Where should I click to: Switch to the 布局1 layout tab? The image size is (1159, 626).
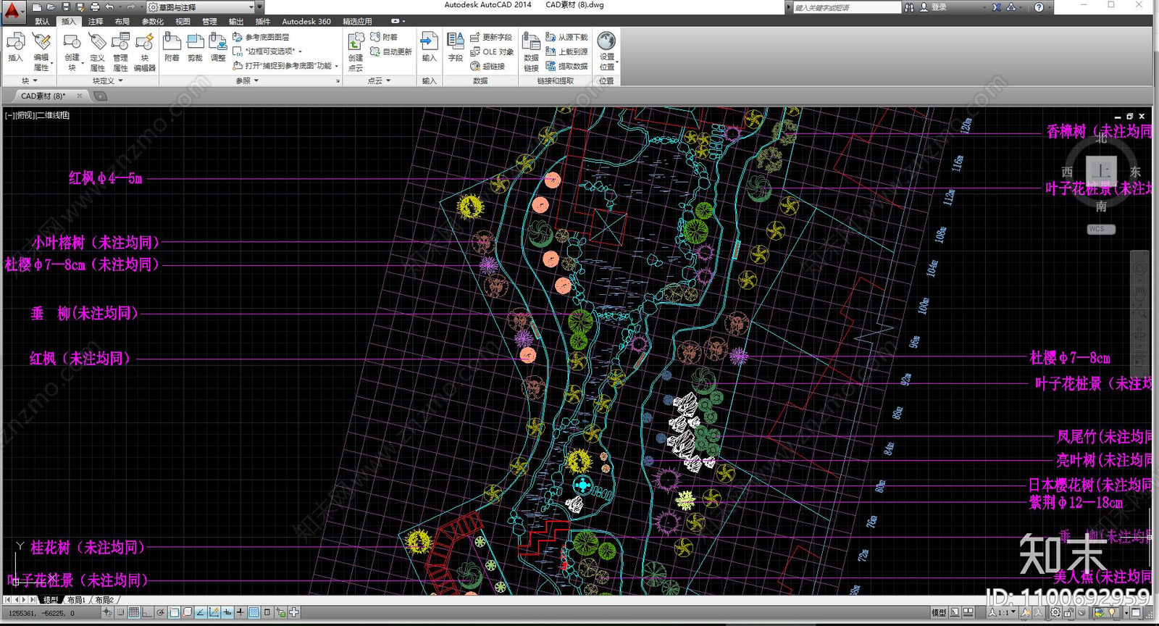click(x=76, y=600)
